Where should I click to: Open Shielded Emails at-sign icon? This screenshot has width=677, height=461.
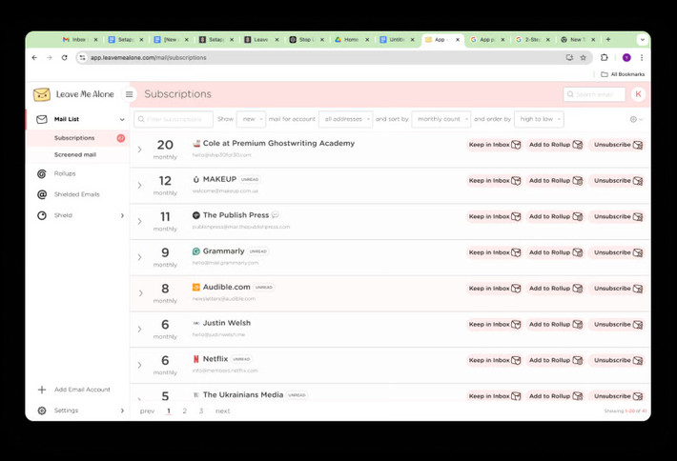(x=42, y=194)
